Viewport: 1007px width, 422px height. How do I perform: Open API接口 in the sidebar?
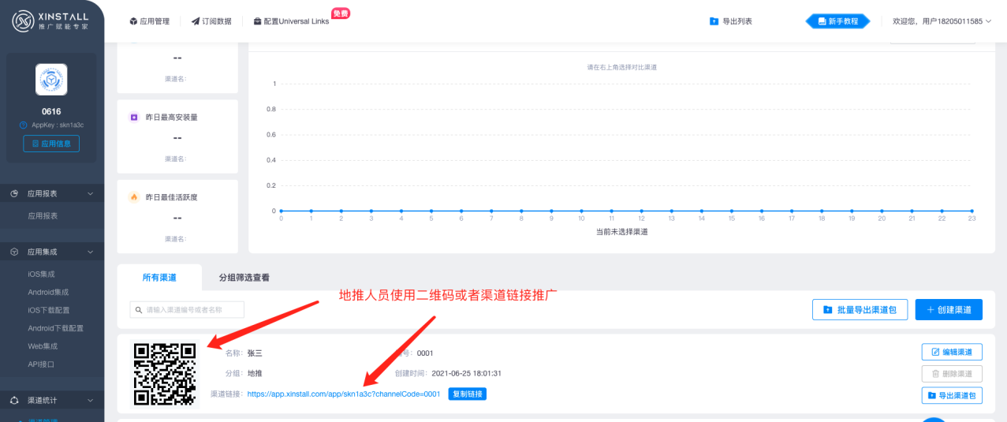click(x=41, y=364)
